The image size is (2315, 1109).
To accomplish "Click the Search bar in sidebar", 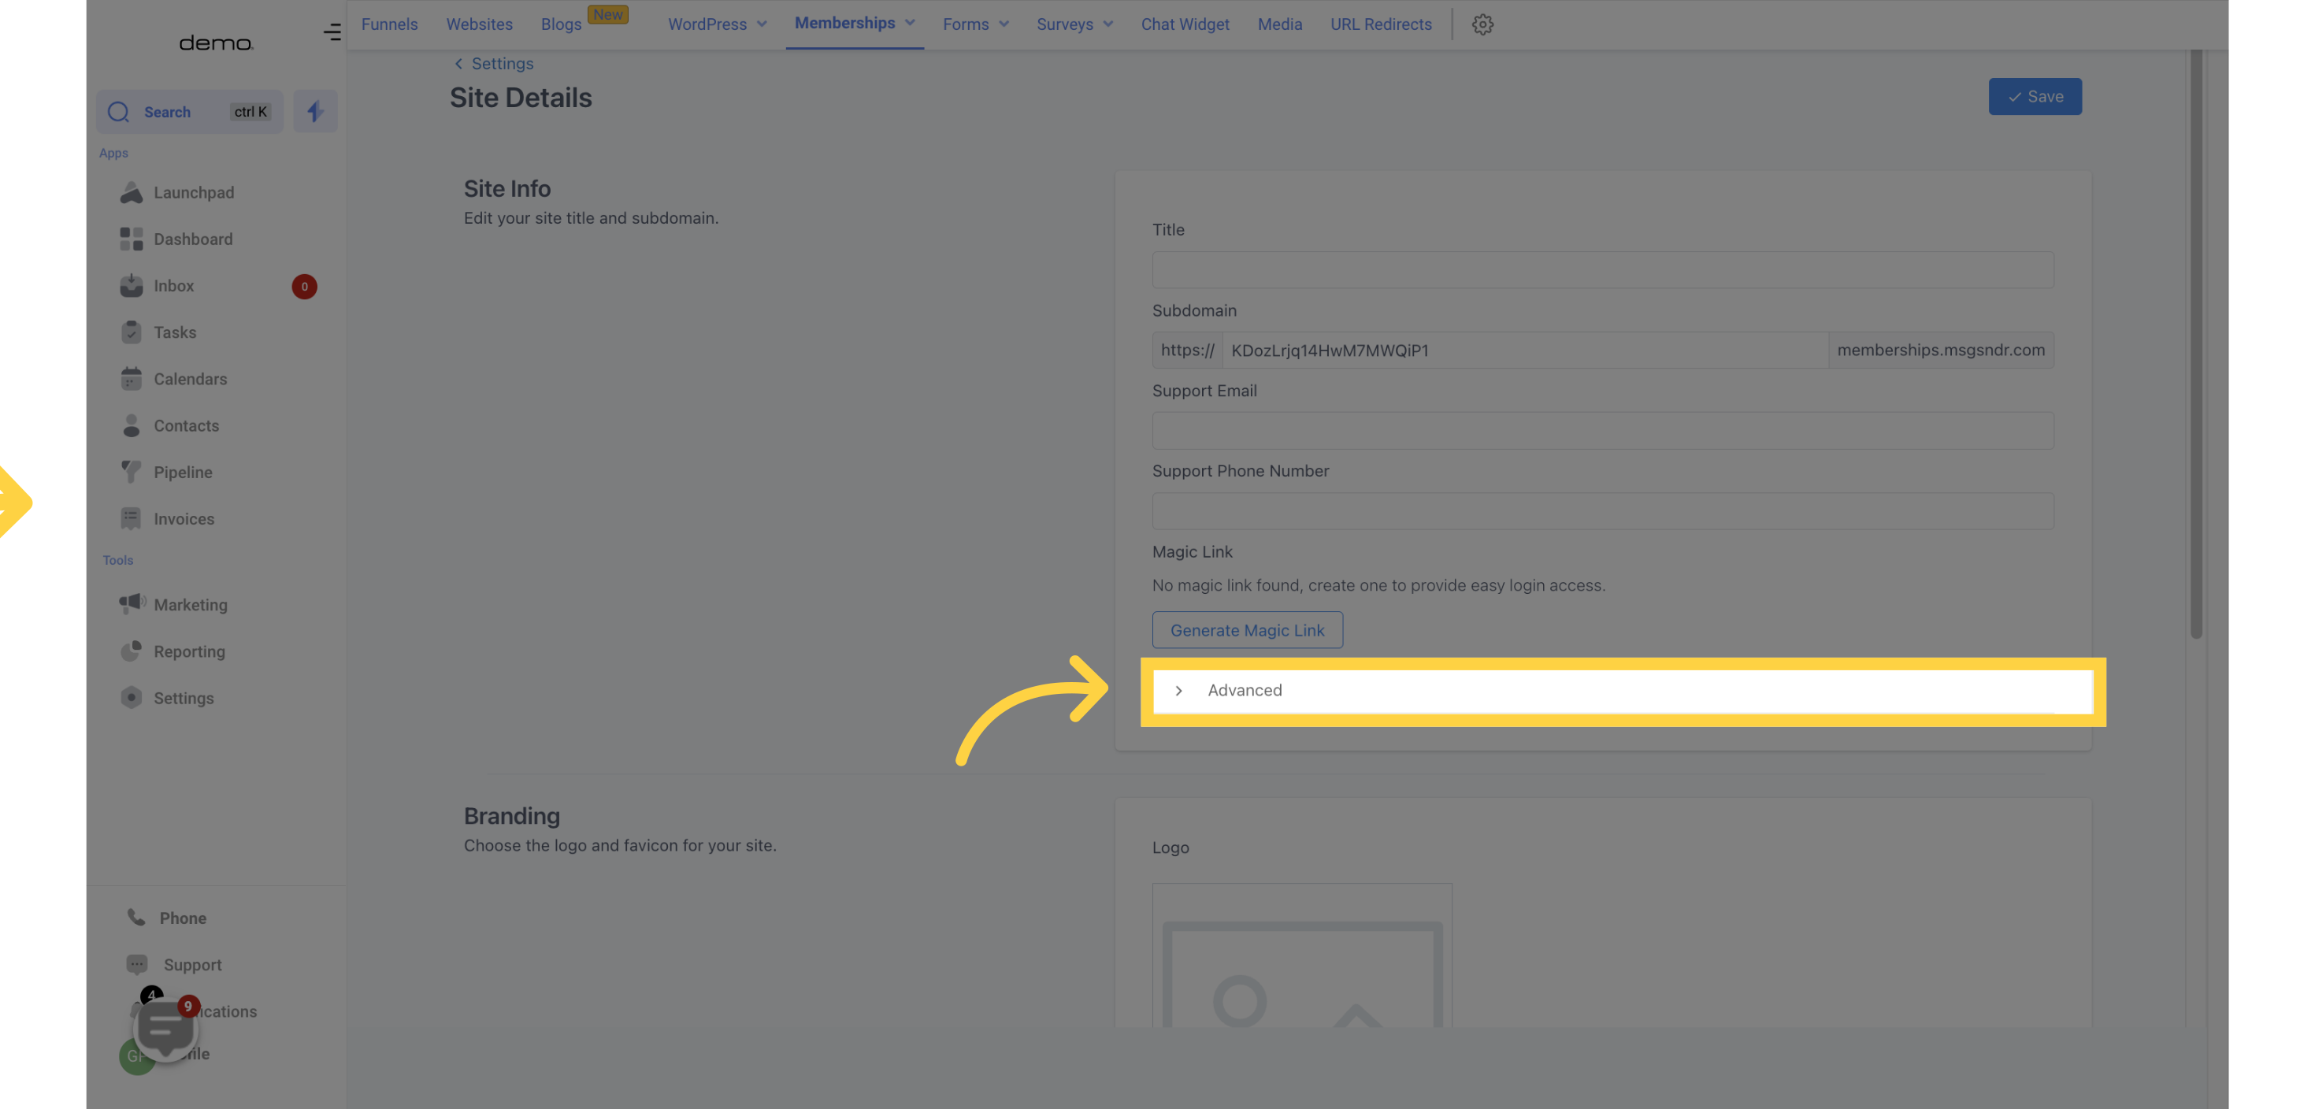I will coord(189,111).
